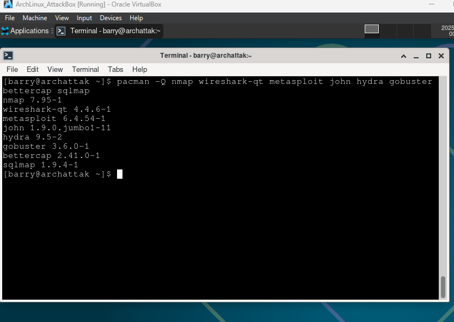Switch to the fourth workspace in the switcher
Screen dimensions: 454x322
click(x=422, y=31)
